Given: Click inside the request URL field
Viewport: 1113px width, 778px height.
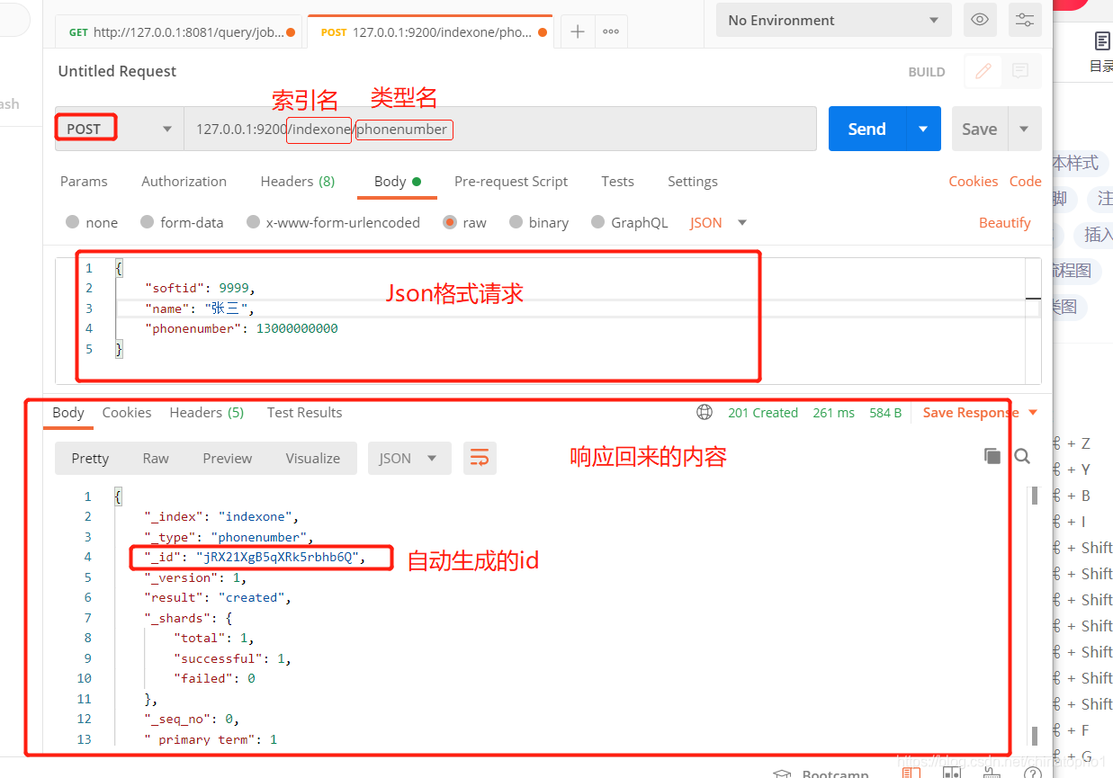Looking at the screenshot, I should pyautogui.click(x=540, y=129).
